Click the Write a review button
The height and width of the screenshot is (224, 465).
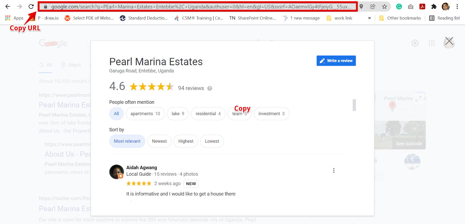[336, 61]
